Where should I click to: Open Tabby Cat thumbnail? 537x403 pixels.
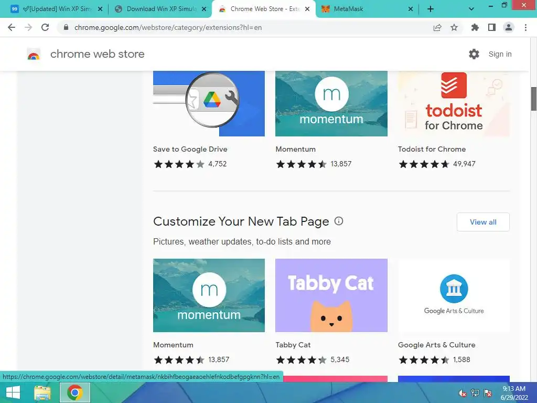tap(331, 295)
